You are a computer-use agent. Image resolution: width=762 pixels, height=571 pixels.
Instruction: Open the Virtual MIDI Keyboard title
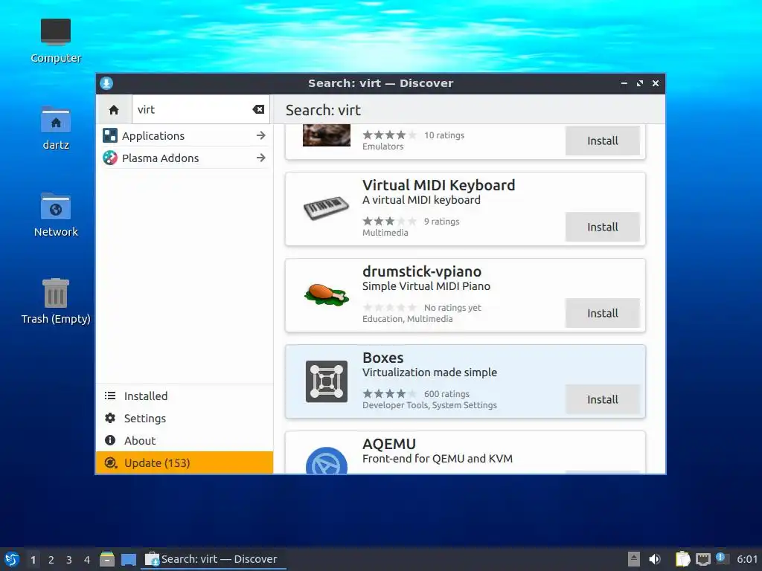[x=438, y=185]
